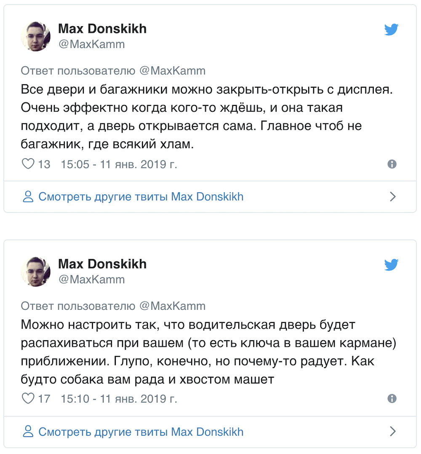Image resolution: width=421 pixels, height=454 pixels.
Task: Open Max Donskikh avatar in first tweet
Action: [35, 37]
